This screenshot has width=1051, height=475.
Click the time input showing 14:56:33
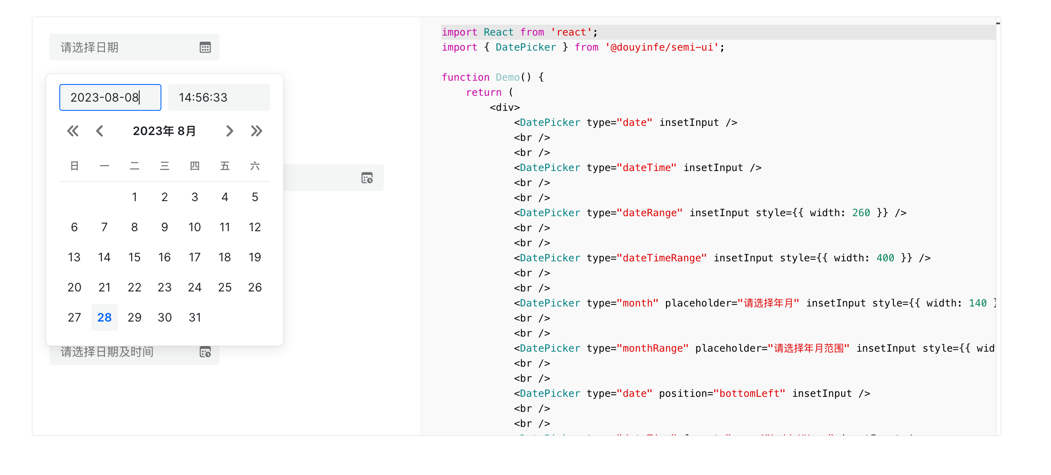[x=219, y=97]
